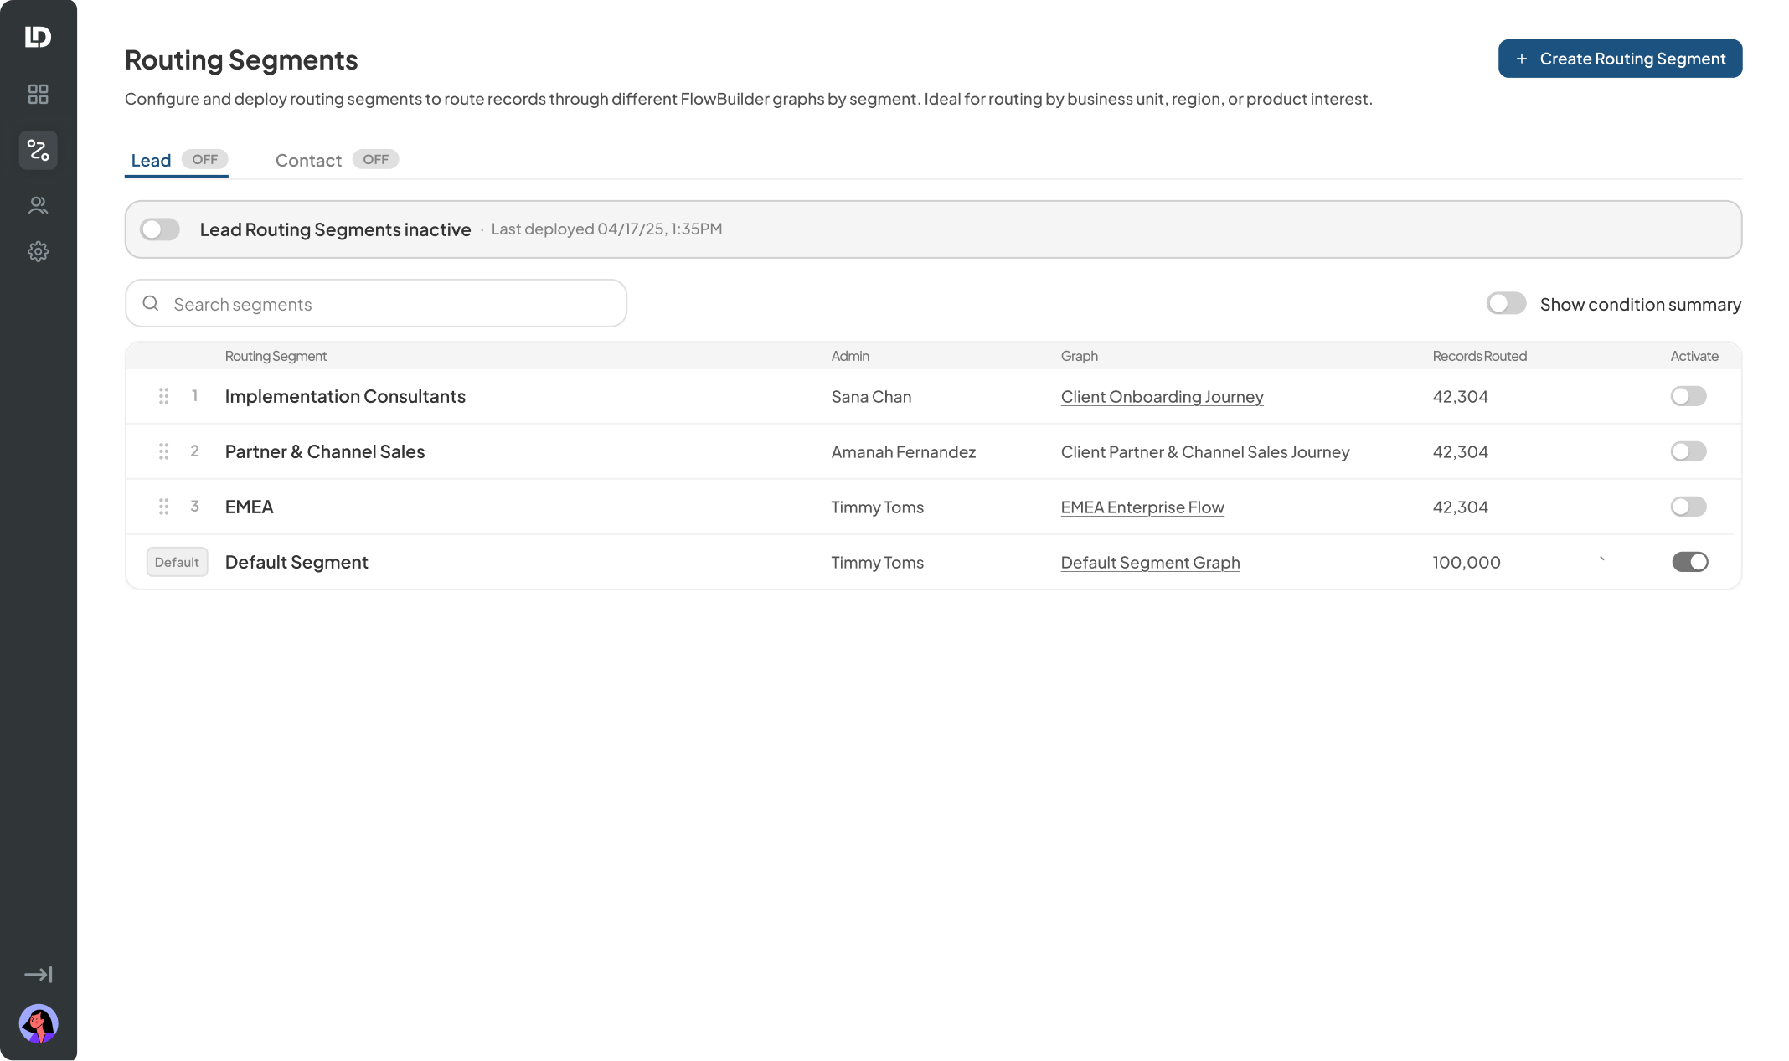Click the LD logo in the sidebar
The height and width of the screenshot is (1061, 1789).
pyautogui.click(x=38, y=37)
